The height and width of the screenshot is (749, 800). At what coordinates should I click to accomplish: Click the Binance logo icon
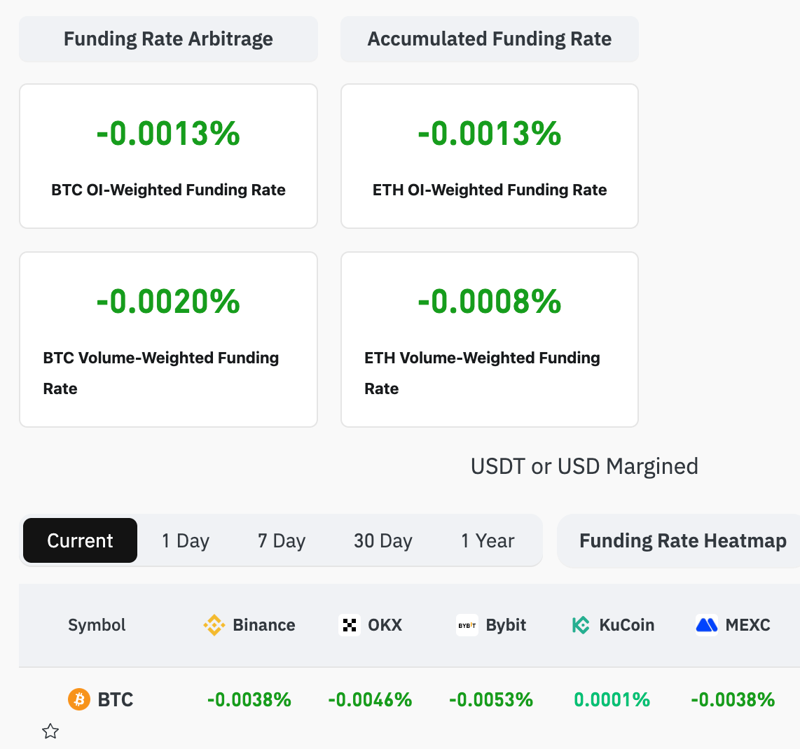pos(214,625)
